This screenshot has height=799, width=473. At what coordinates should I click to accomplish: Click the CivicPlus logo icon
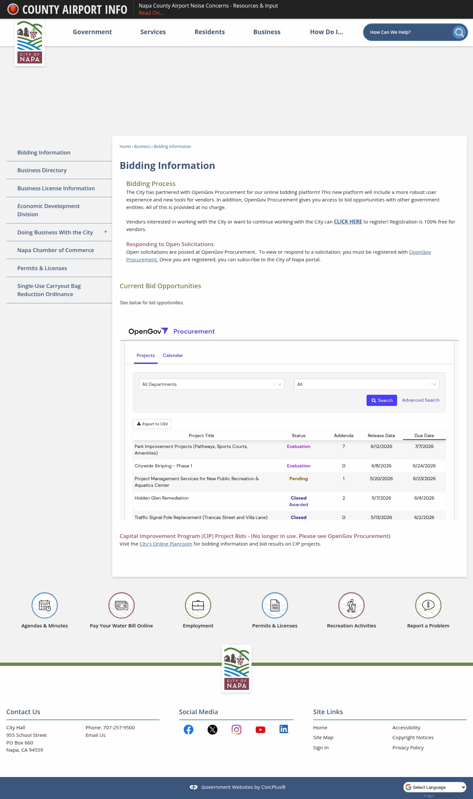pos(193,787)
